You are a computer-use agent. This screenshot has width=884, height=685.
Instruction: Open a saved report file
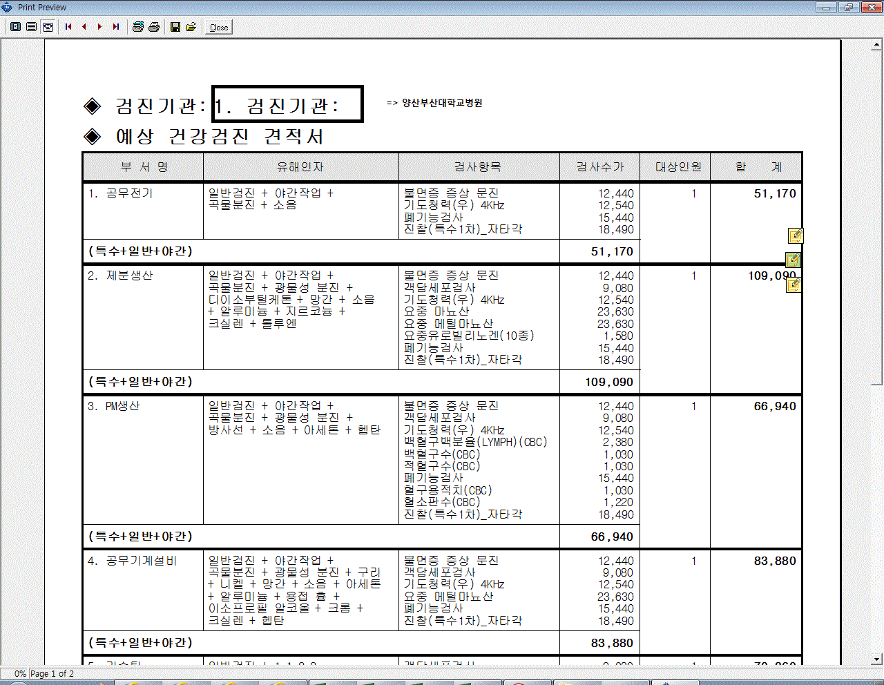pyautogui.click(x=191, y=27)
